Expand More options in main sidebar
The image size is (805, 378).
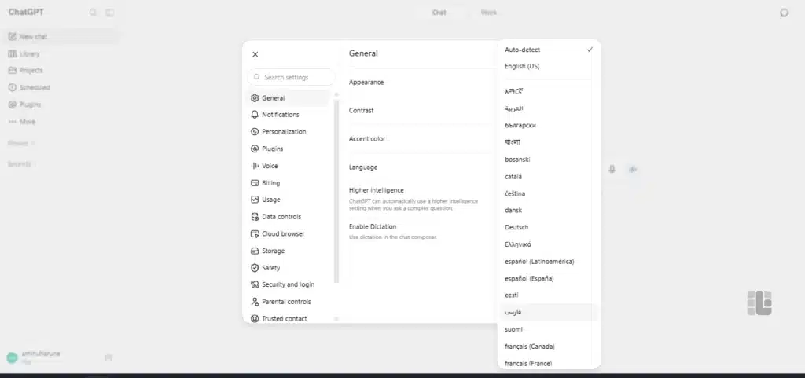61,122
